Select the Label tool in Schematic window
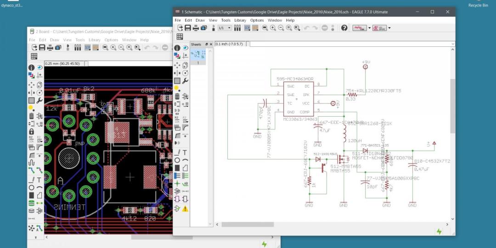The width and height of the screenshot is (496, 248). [x=185, y=183]
